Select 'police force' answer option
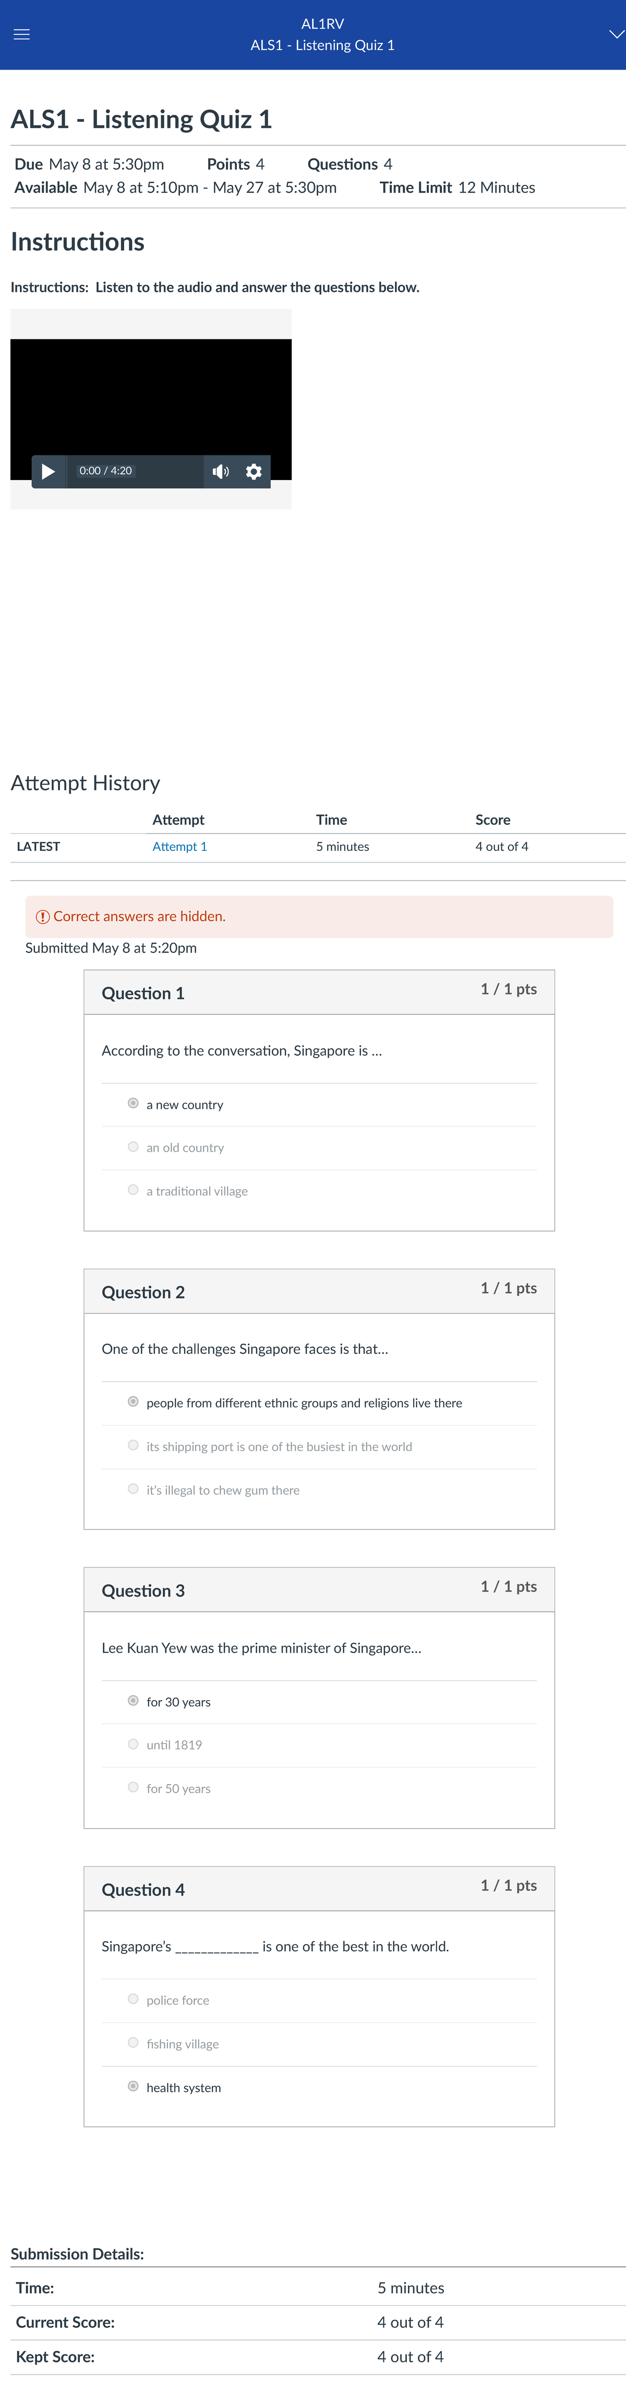 click(133, 1999)
